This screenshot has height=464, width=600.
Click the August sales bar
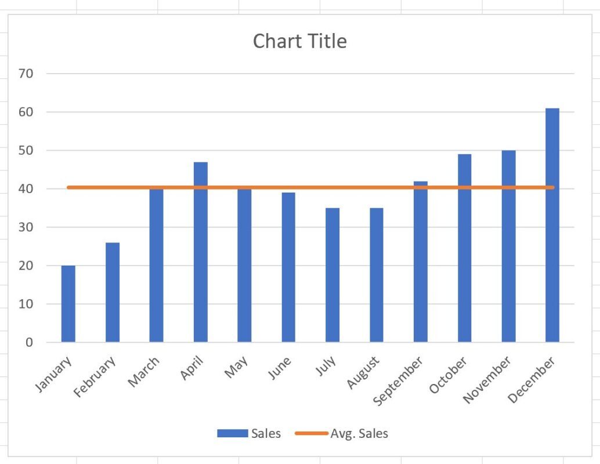pos(377,275)
